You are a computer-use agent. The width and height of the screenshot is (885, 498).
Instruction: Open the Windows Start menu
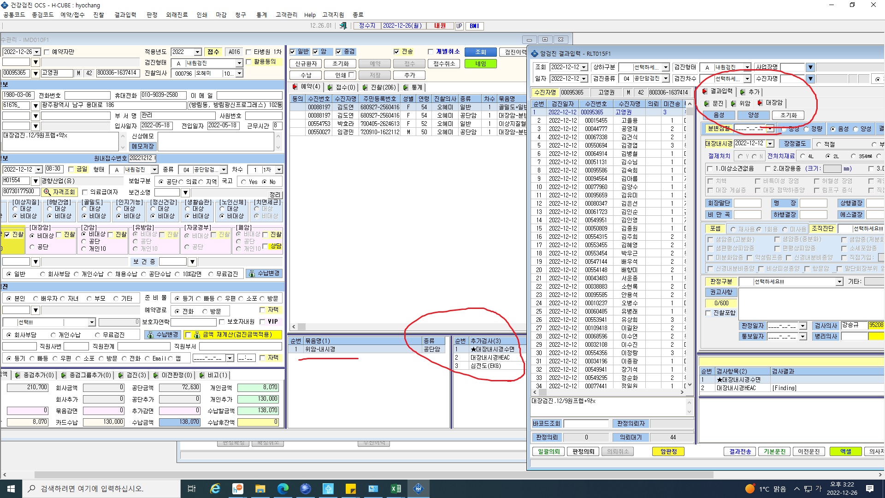click(x=11, y=488)
